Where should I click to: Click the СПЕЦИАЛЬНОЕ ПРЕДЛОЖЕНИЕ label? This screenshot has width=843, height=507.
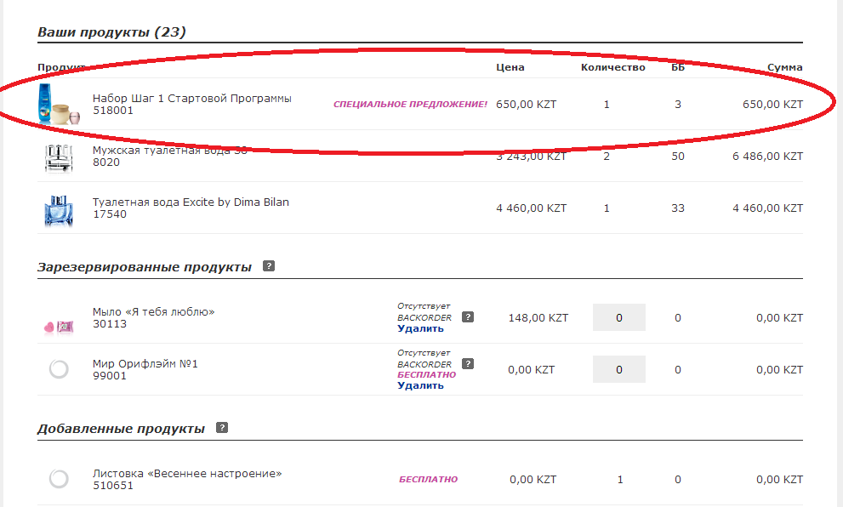pyautogui.click(x=410, y=105)
